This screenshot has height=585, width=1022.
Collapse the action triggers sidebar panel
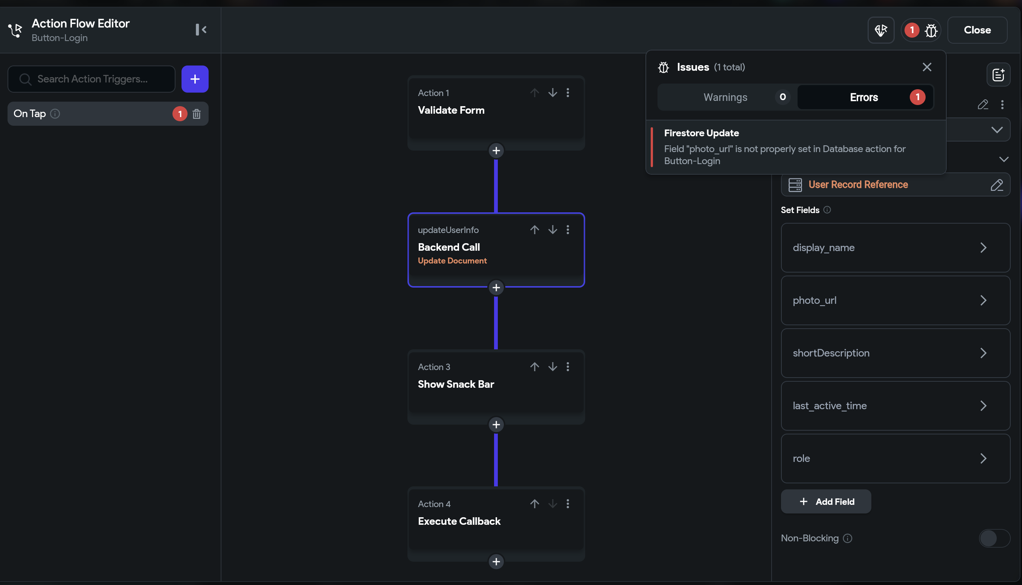(x=201, y=30)
